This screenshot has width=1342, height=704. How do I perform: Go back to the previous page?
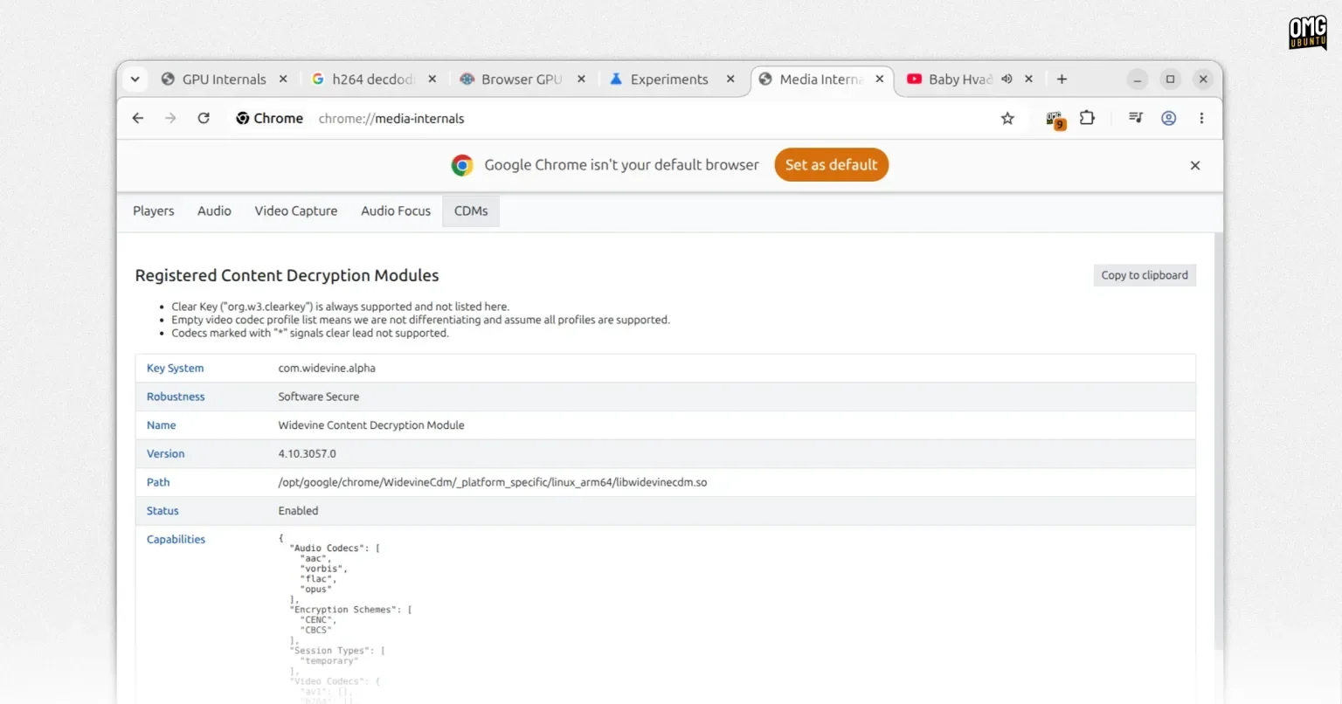click(138, 118)
